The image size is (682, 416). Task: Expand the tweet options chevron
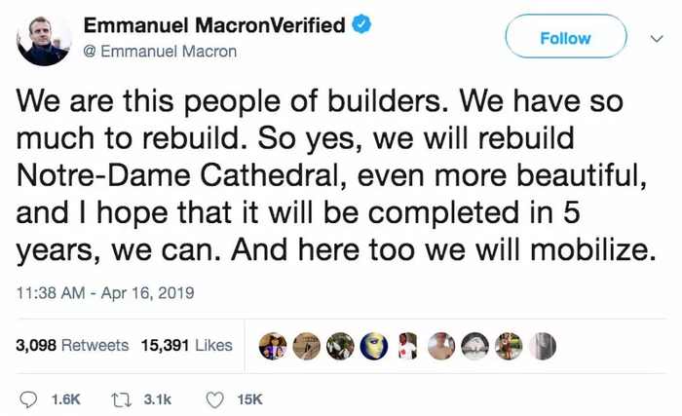657,37
